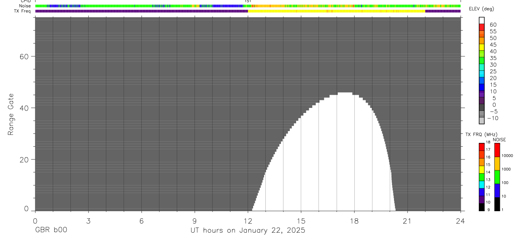Click the ELEV legend value '−10'
This screenshot has width=518, height=239.
click(x=492, y=118)
